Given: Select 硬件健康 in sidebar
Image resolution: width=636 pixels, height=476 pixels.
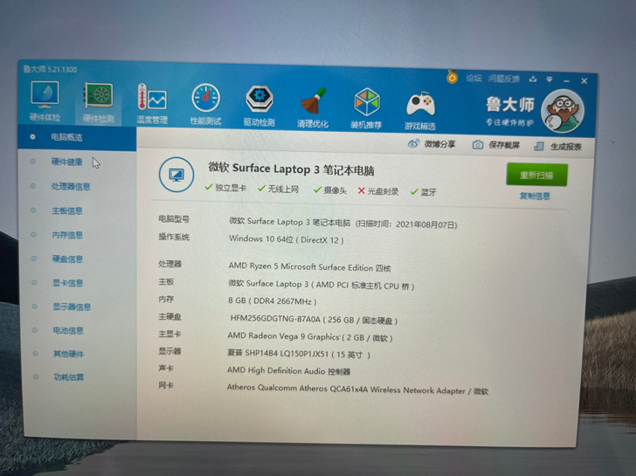Looking at the screenshot, I should click(x=67, y=162).
